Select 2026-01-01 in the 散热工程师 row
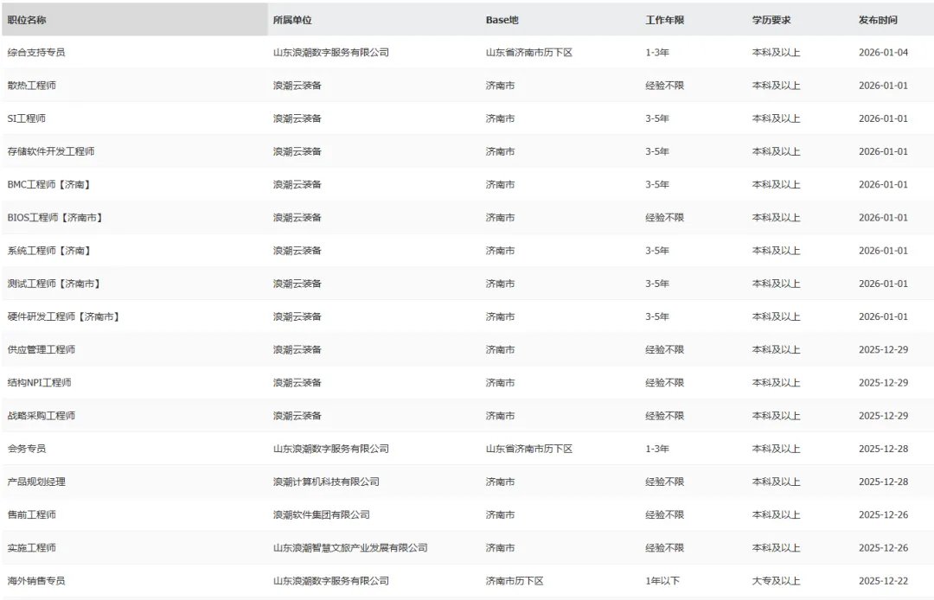 tap(883, 86)
